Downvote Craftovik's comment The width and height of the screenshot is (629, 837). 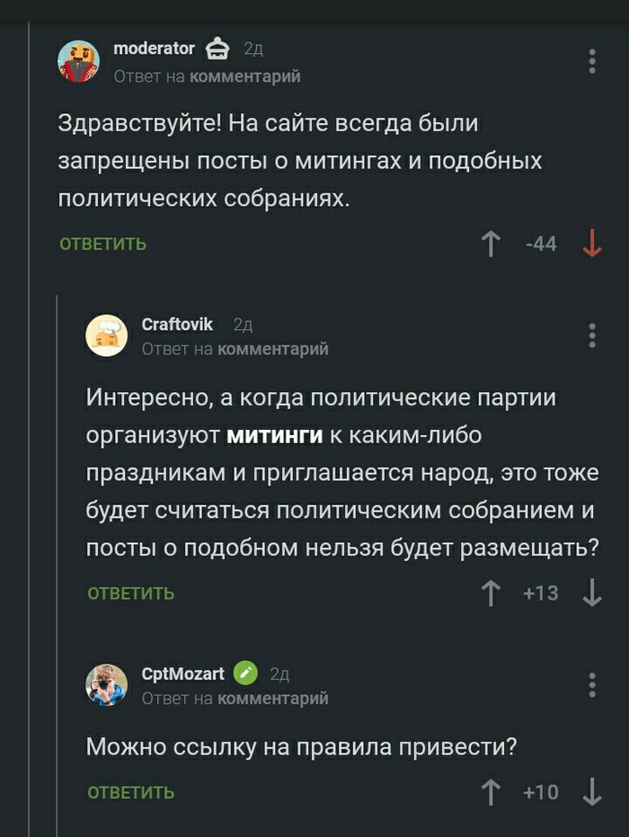pos(591,593)
